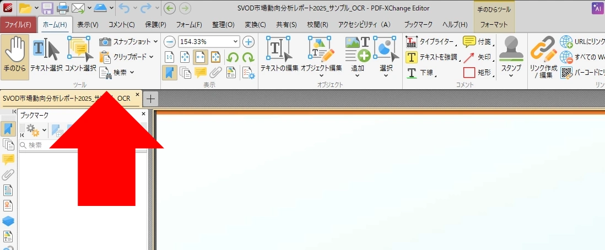The width and height of the screenshot is (605, 250).
Task: Toggle Attachments pane button in ribbon
Action: tap(215, 73)
